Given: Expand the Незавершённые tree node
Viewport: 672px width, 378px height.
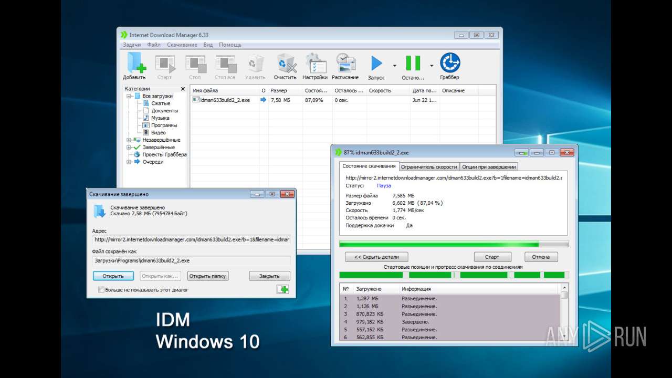Looking at the screenshot, I should coord(129,140).
